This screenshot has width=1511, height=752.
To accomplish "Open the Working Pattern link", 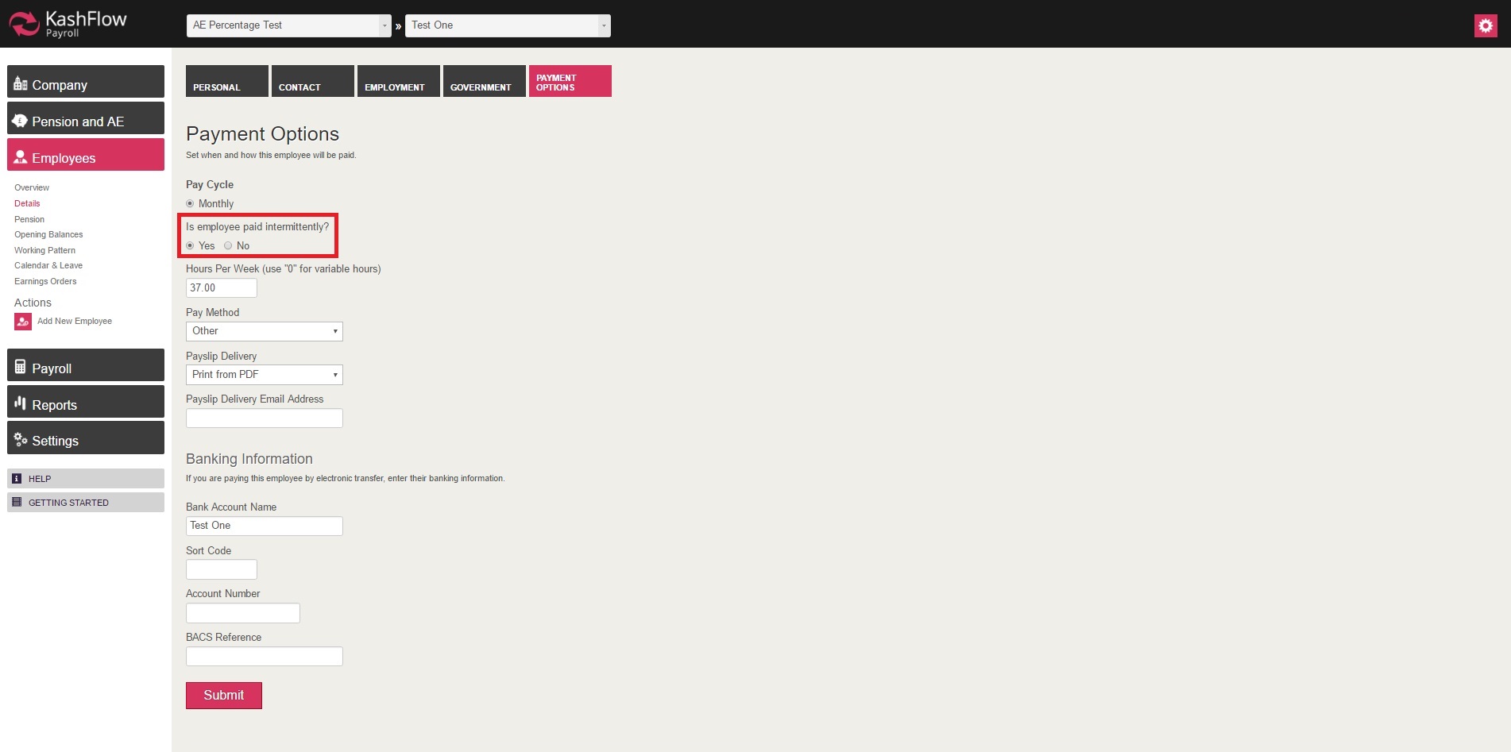I will click(x=44, y=250).
